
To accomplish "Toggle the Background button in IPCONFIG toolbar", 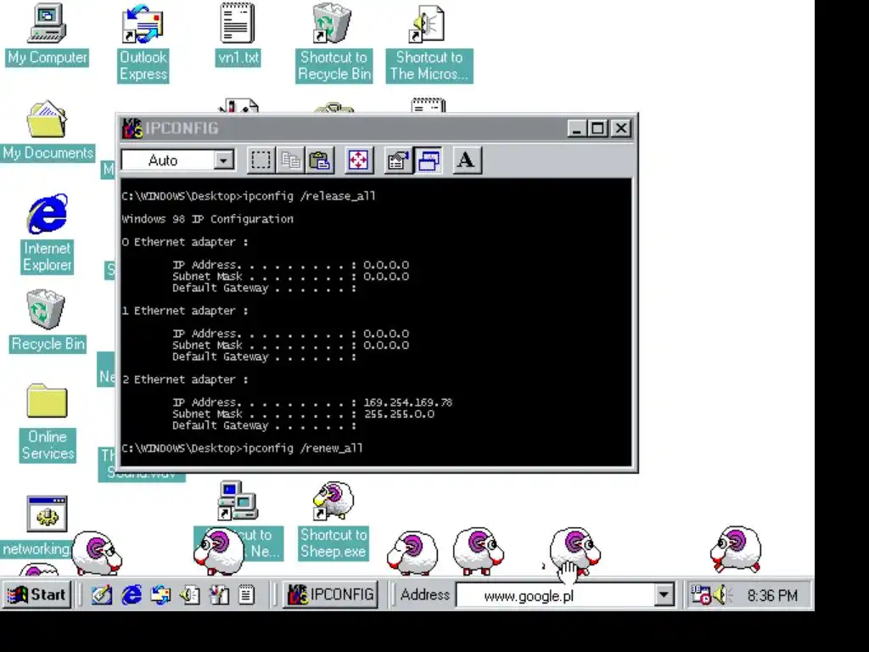I will coord(429,160).
